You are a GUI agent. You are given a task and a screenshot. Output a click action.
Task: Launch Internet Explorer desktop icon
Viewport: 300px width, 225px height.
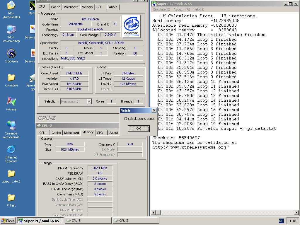click(11, 154)
